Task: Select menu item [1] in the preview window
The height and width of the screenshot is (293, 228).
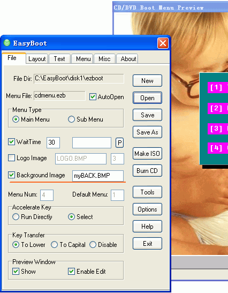Action: (x=218, y=87)
